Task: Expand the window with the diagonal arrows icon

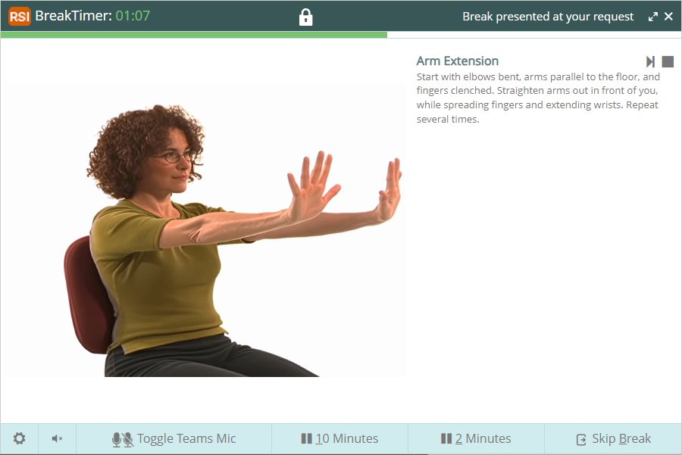Action: click(x=653, y=17)
